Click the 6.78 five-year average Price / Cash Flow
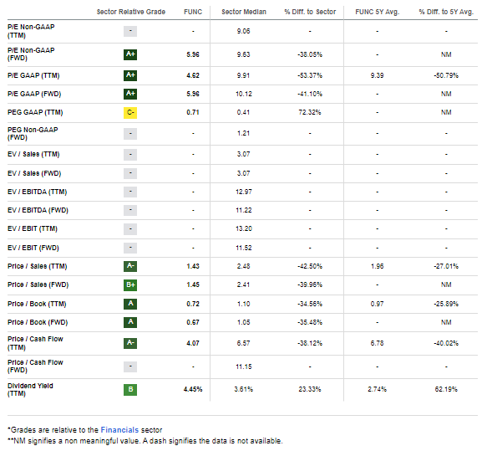Viewport: 487px width, 451px height. tap(377, 343)
